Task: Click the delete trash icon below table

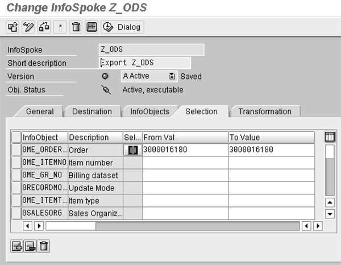Action: tap(44, 246)
